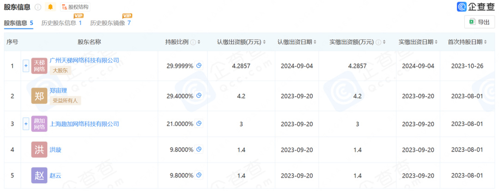Click pie chart icon beside 21.0000%

tap(199, 123)
